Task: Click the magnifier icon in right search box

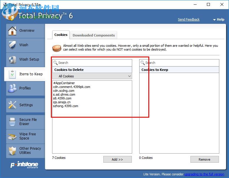Action: coord(142,63)
